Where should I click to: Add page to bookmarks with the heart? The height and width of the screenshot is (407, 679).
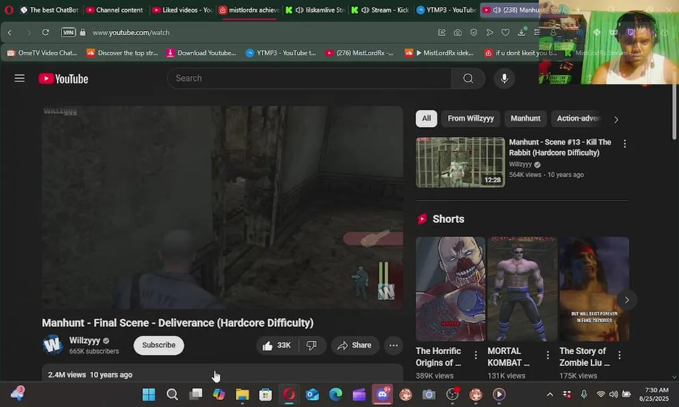click(505, 33)
